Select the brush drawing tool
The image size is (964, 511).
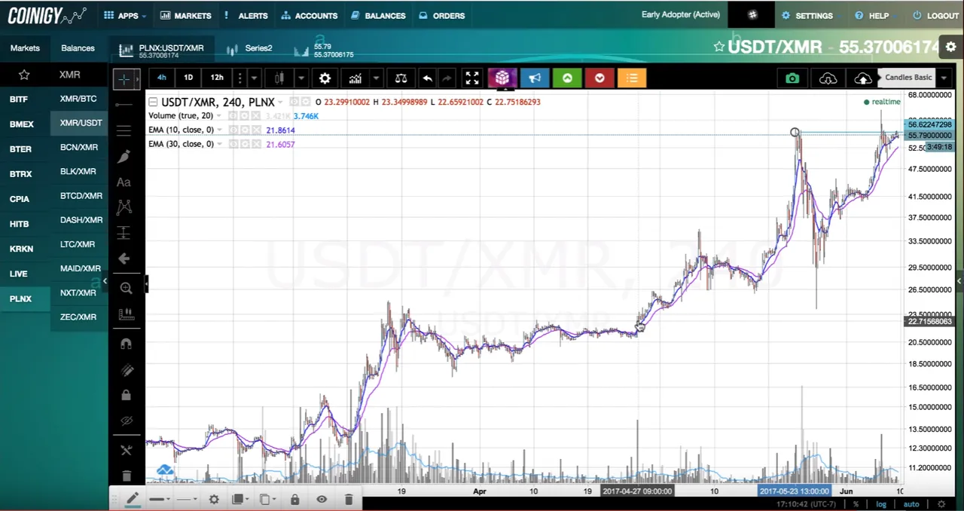point(125,156)
